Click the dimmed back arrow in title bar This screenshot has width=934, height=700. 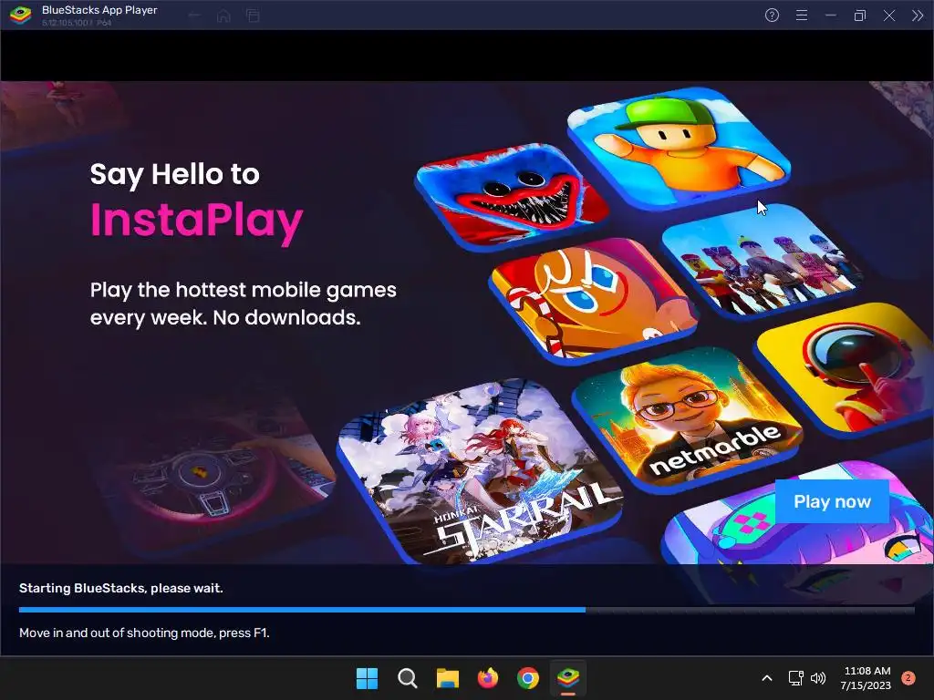[x=194, y=15]
